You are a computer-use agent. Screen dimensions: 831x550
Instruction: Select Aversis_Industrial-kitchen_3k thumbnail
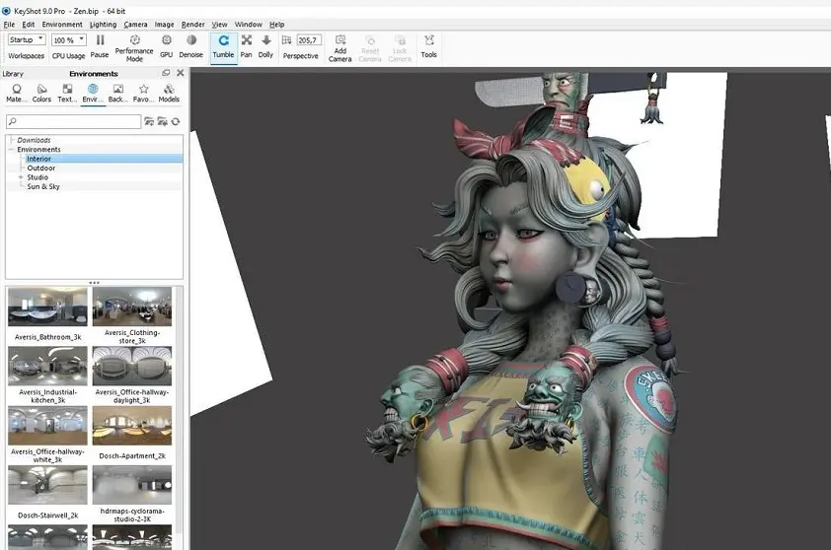(x=47, y=367)
